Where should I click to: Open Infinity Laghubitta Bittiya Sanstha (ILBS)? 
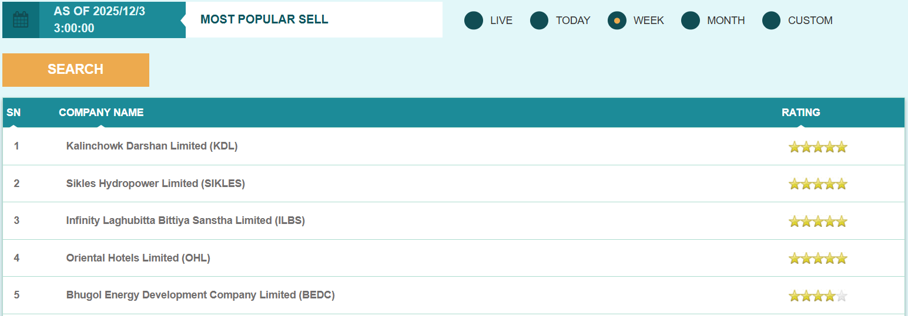click(x=185, y=220)
